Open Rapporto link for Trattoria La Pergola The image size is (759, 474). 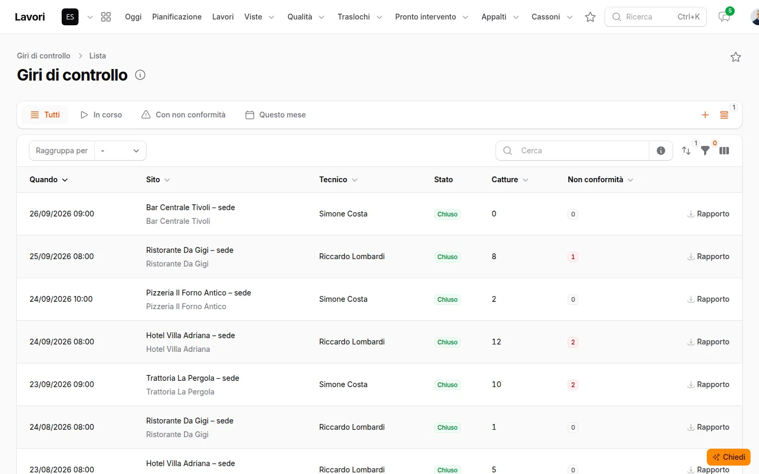708,384
